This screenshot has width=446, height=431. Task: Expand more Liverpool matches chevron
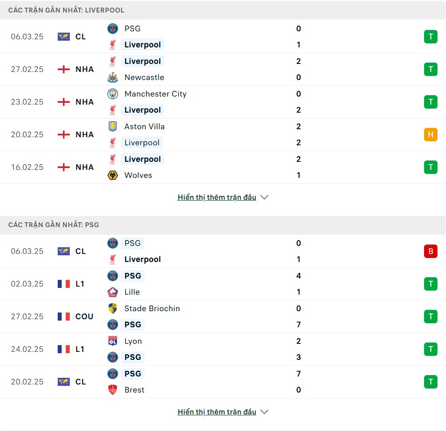264,197
